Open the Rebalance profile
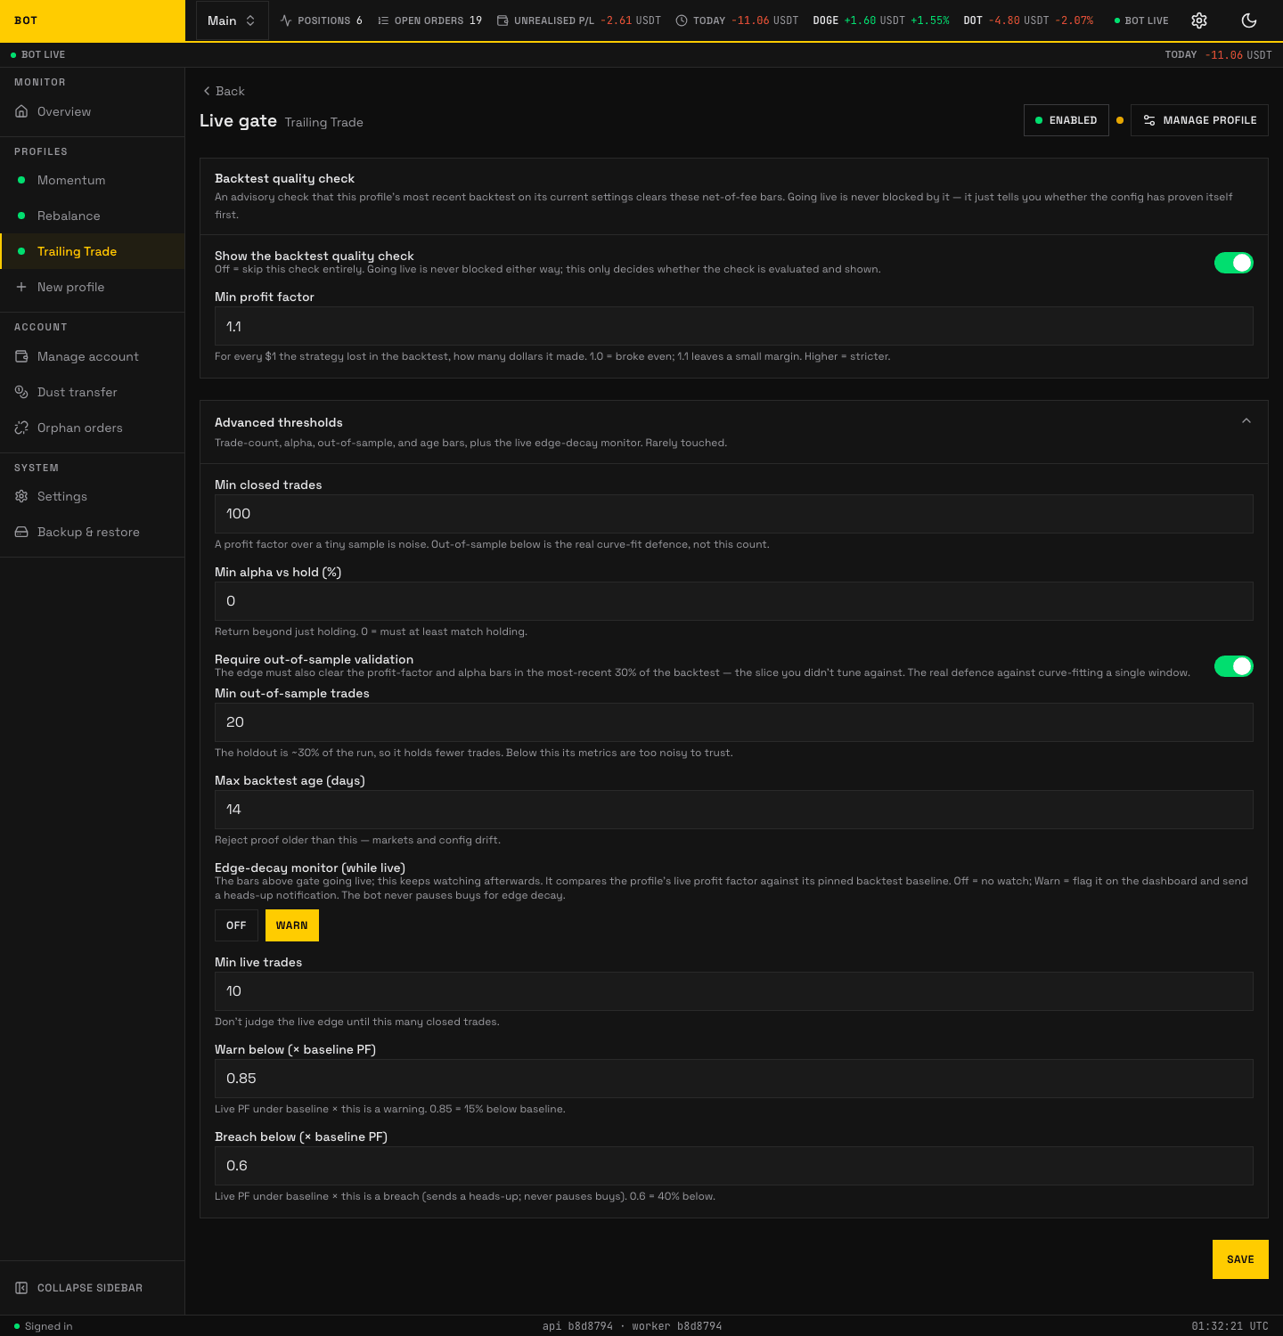Screen dimensions: 1283x1336 (x=93, y=216)
